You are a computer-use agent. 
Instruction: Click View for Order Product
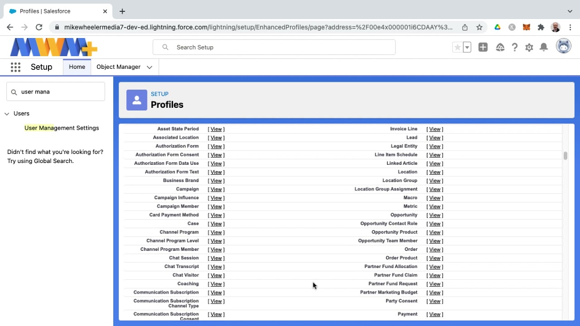coord(435,258)
